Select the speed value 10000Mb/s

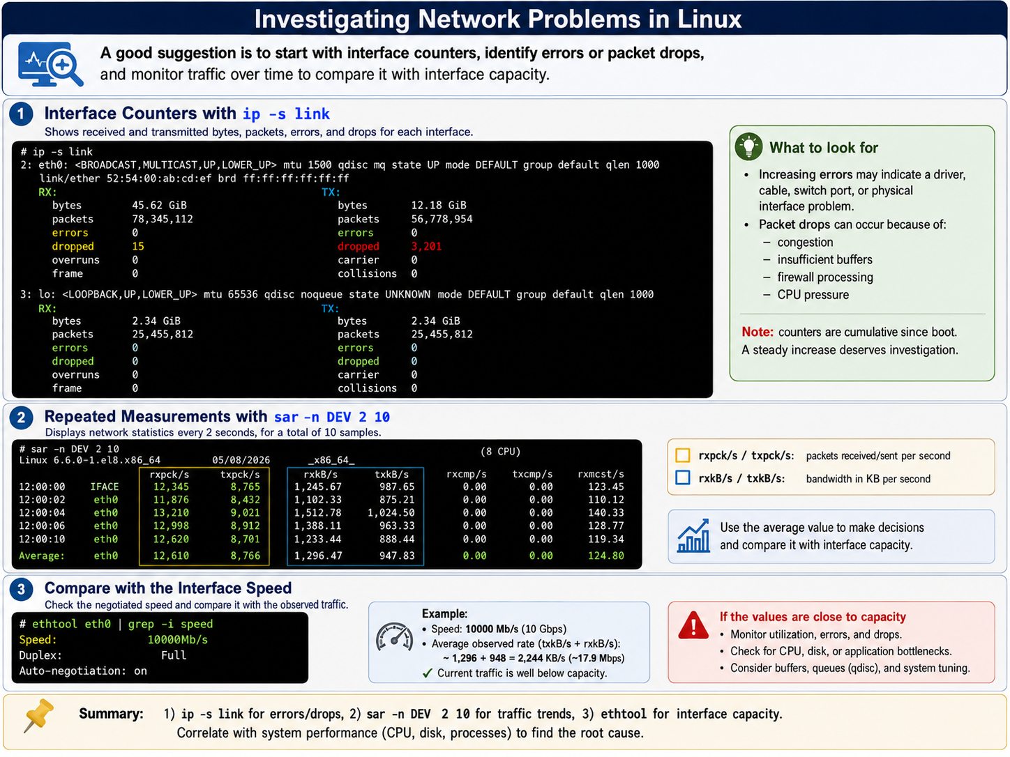point(177,640)
